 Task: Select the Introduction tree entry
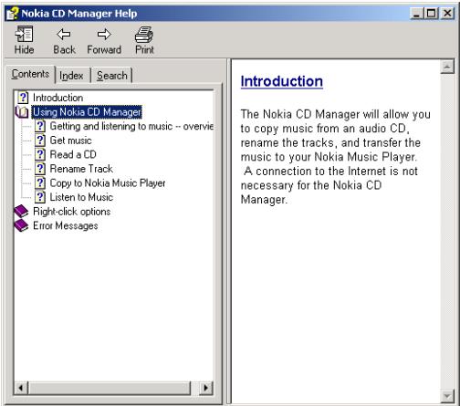(x=57, y=98)
